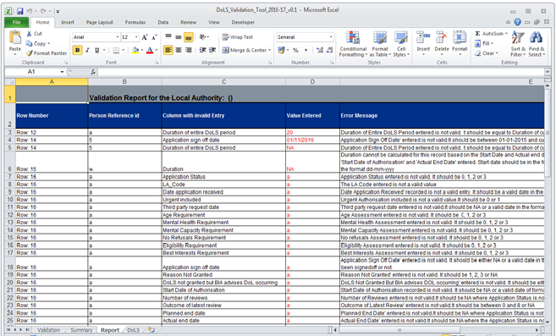
Task: Switch to the Data tab
Action: pyautogui.click(x=163, y=22)
